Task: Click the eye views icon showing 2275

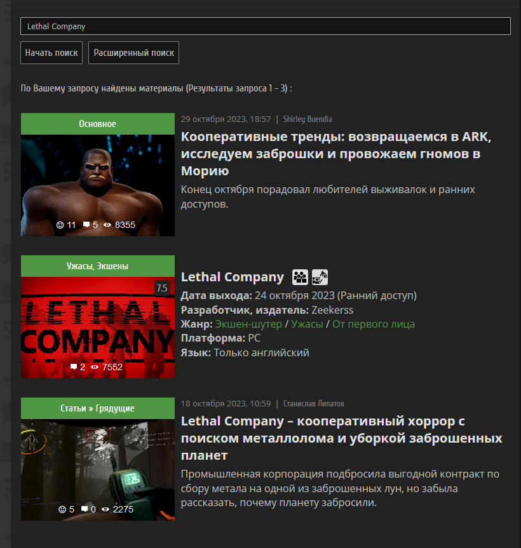Action: click(105, 509)
